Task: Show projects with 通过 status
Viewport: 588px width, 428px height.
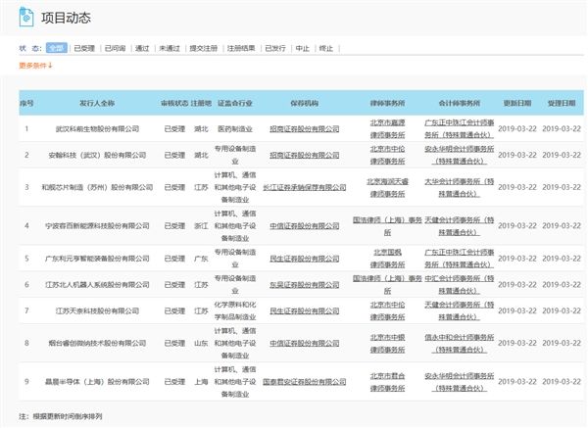Action: click(142, 48)
